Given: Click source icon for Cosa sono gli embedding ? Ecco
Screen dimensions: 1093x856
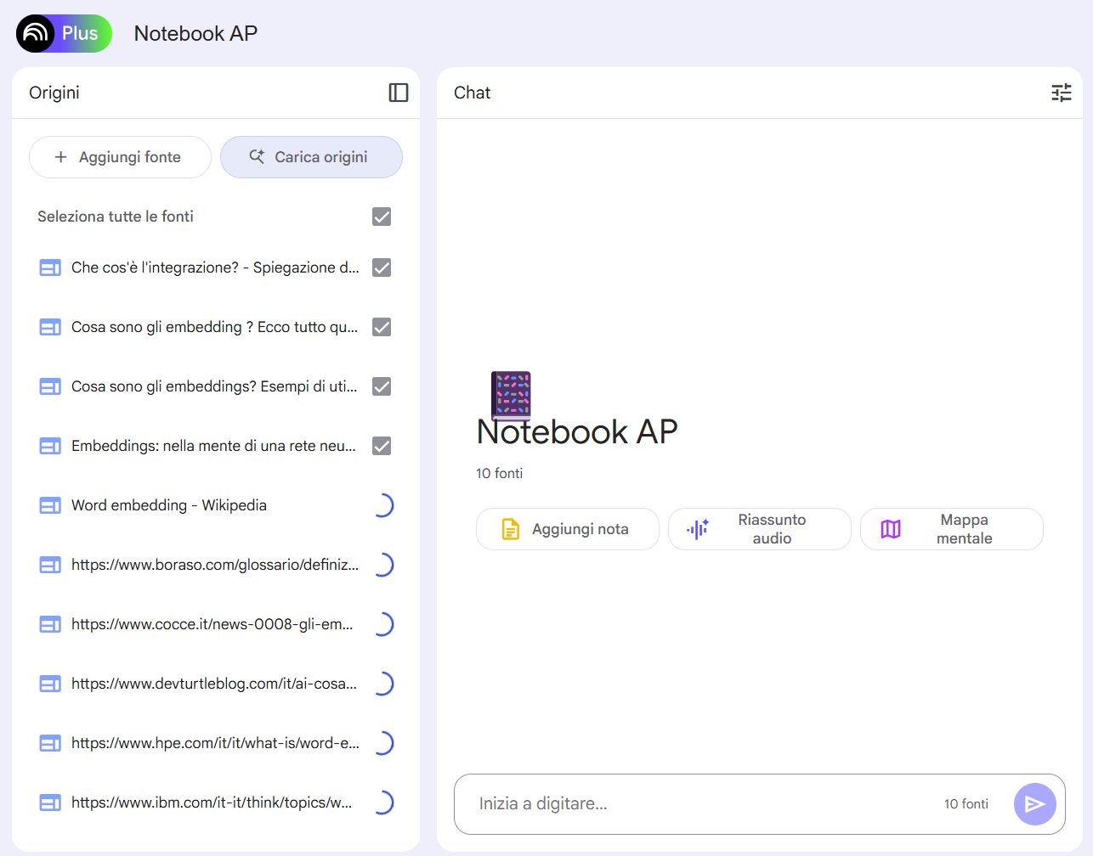Looking at the screenshot, I should 50,327.
